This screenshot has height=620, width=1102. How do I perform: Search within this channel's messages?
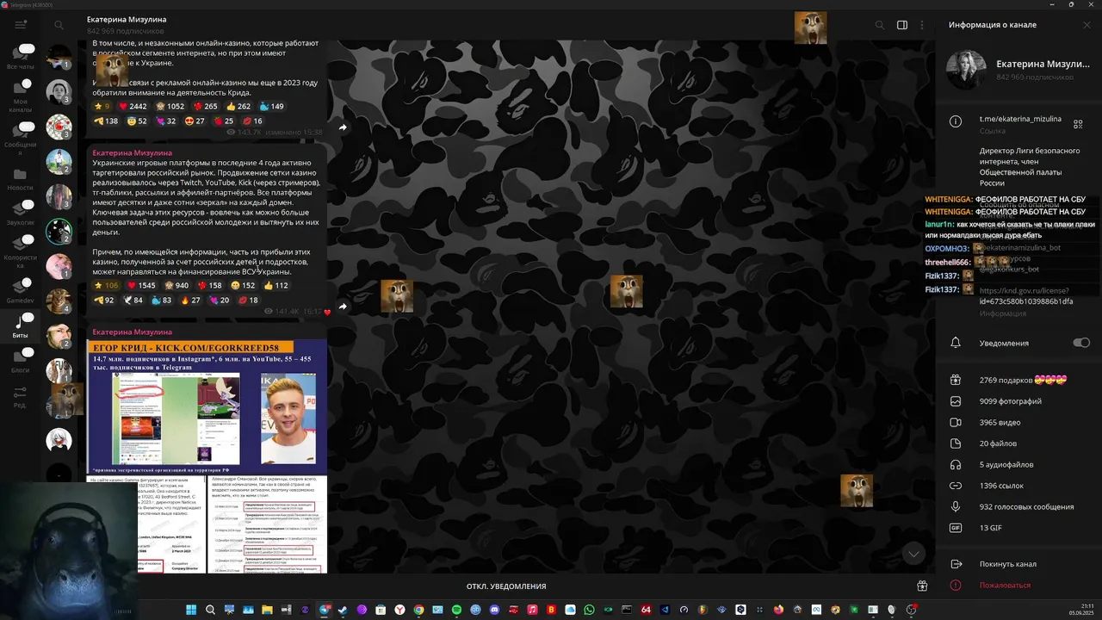coord(879,25)
